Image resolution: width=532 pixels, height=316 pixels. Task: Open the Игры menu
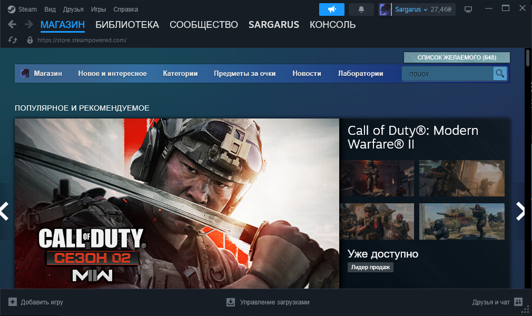[x=98, y=9]
